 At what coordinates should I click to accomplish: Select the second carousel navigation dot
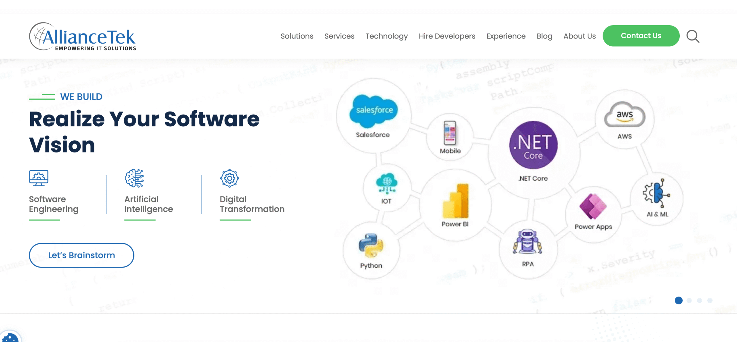click(x=689, y=301)
